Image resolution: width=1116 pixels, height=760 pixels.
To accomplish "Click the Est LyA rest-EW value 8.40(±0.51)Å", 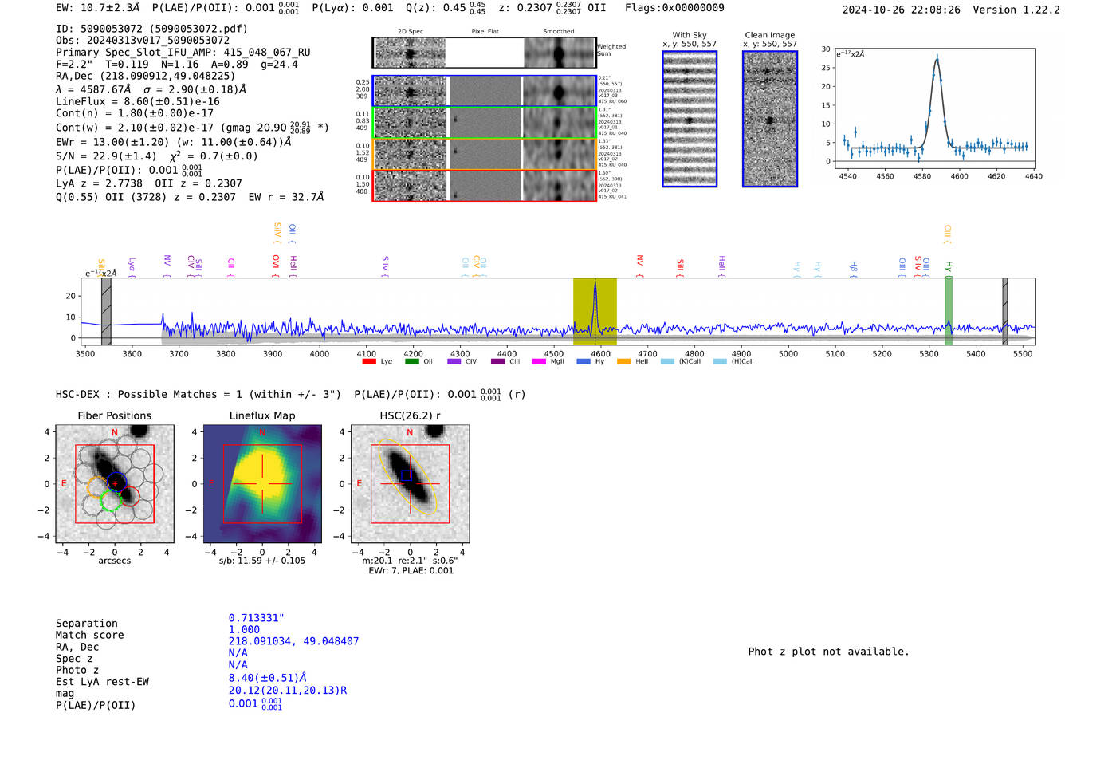I will (268, 678).
